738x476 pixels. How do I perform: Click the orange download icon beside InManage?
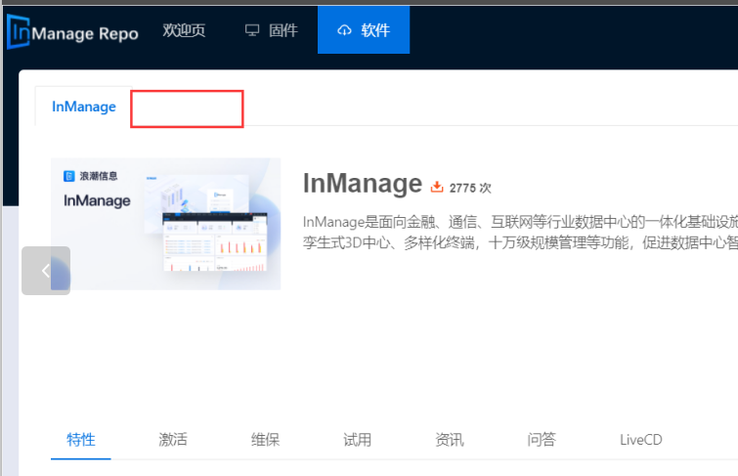coord(437,186)
